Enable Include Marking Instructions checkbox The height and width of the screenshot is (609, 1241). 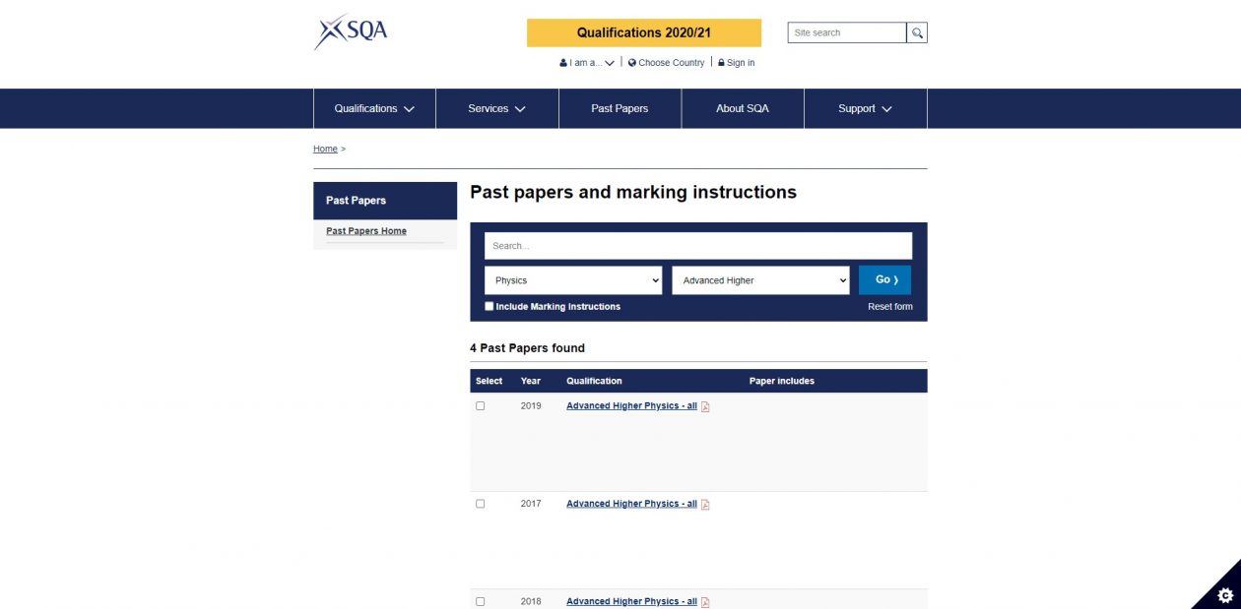tap(490, 306)
